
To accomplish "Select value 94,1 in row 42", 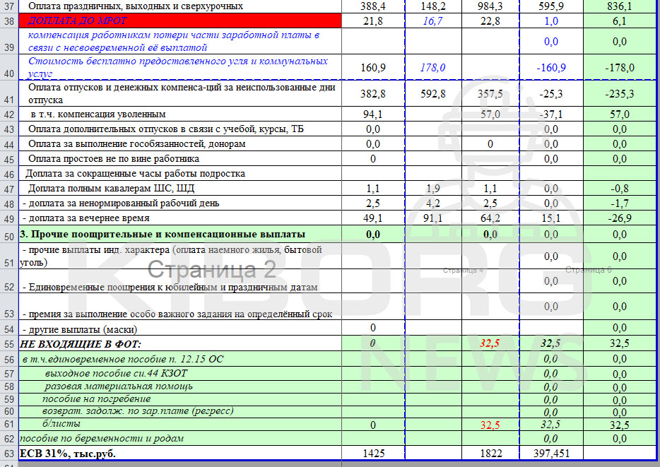I will [372, 114].
